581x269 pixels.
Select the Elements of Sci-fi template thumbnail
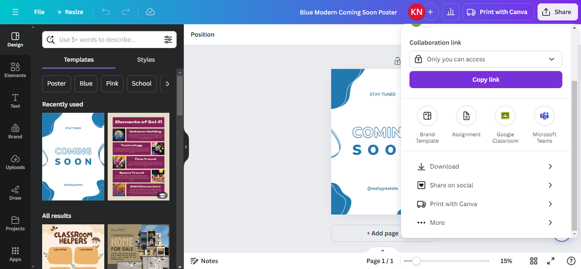pyautogui.click(x=138, y=157)
